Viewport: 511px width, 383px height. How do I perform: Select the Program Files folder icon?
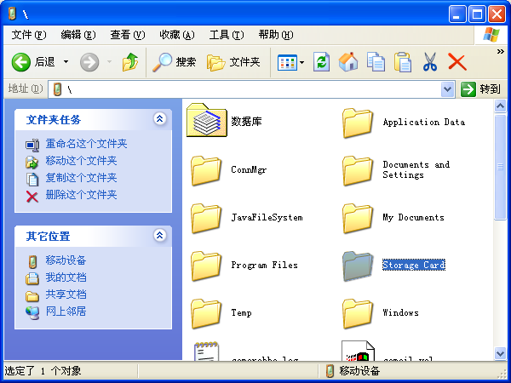[206, 266]
